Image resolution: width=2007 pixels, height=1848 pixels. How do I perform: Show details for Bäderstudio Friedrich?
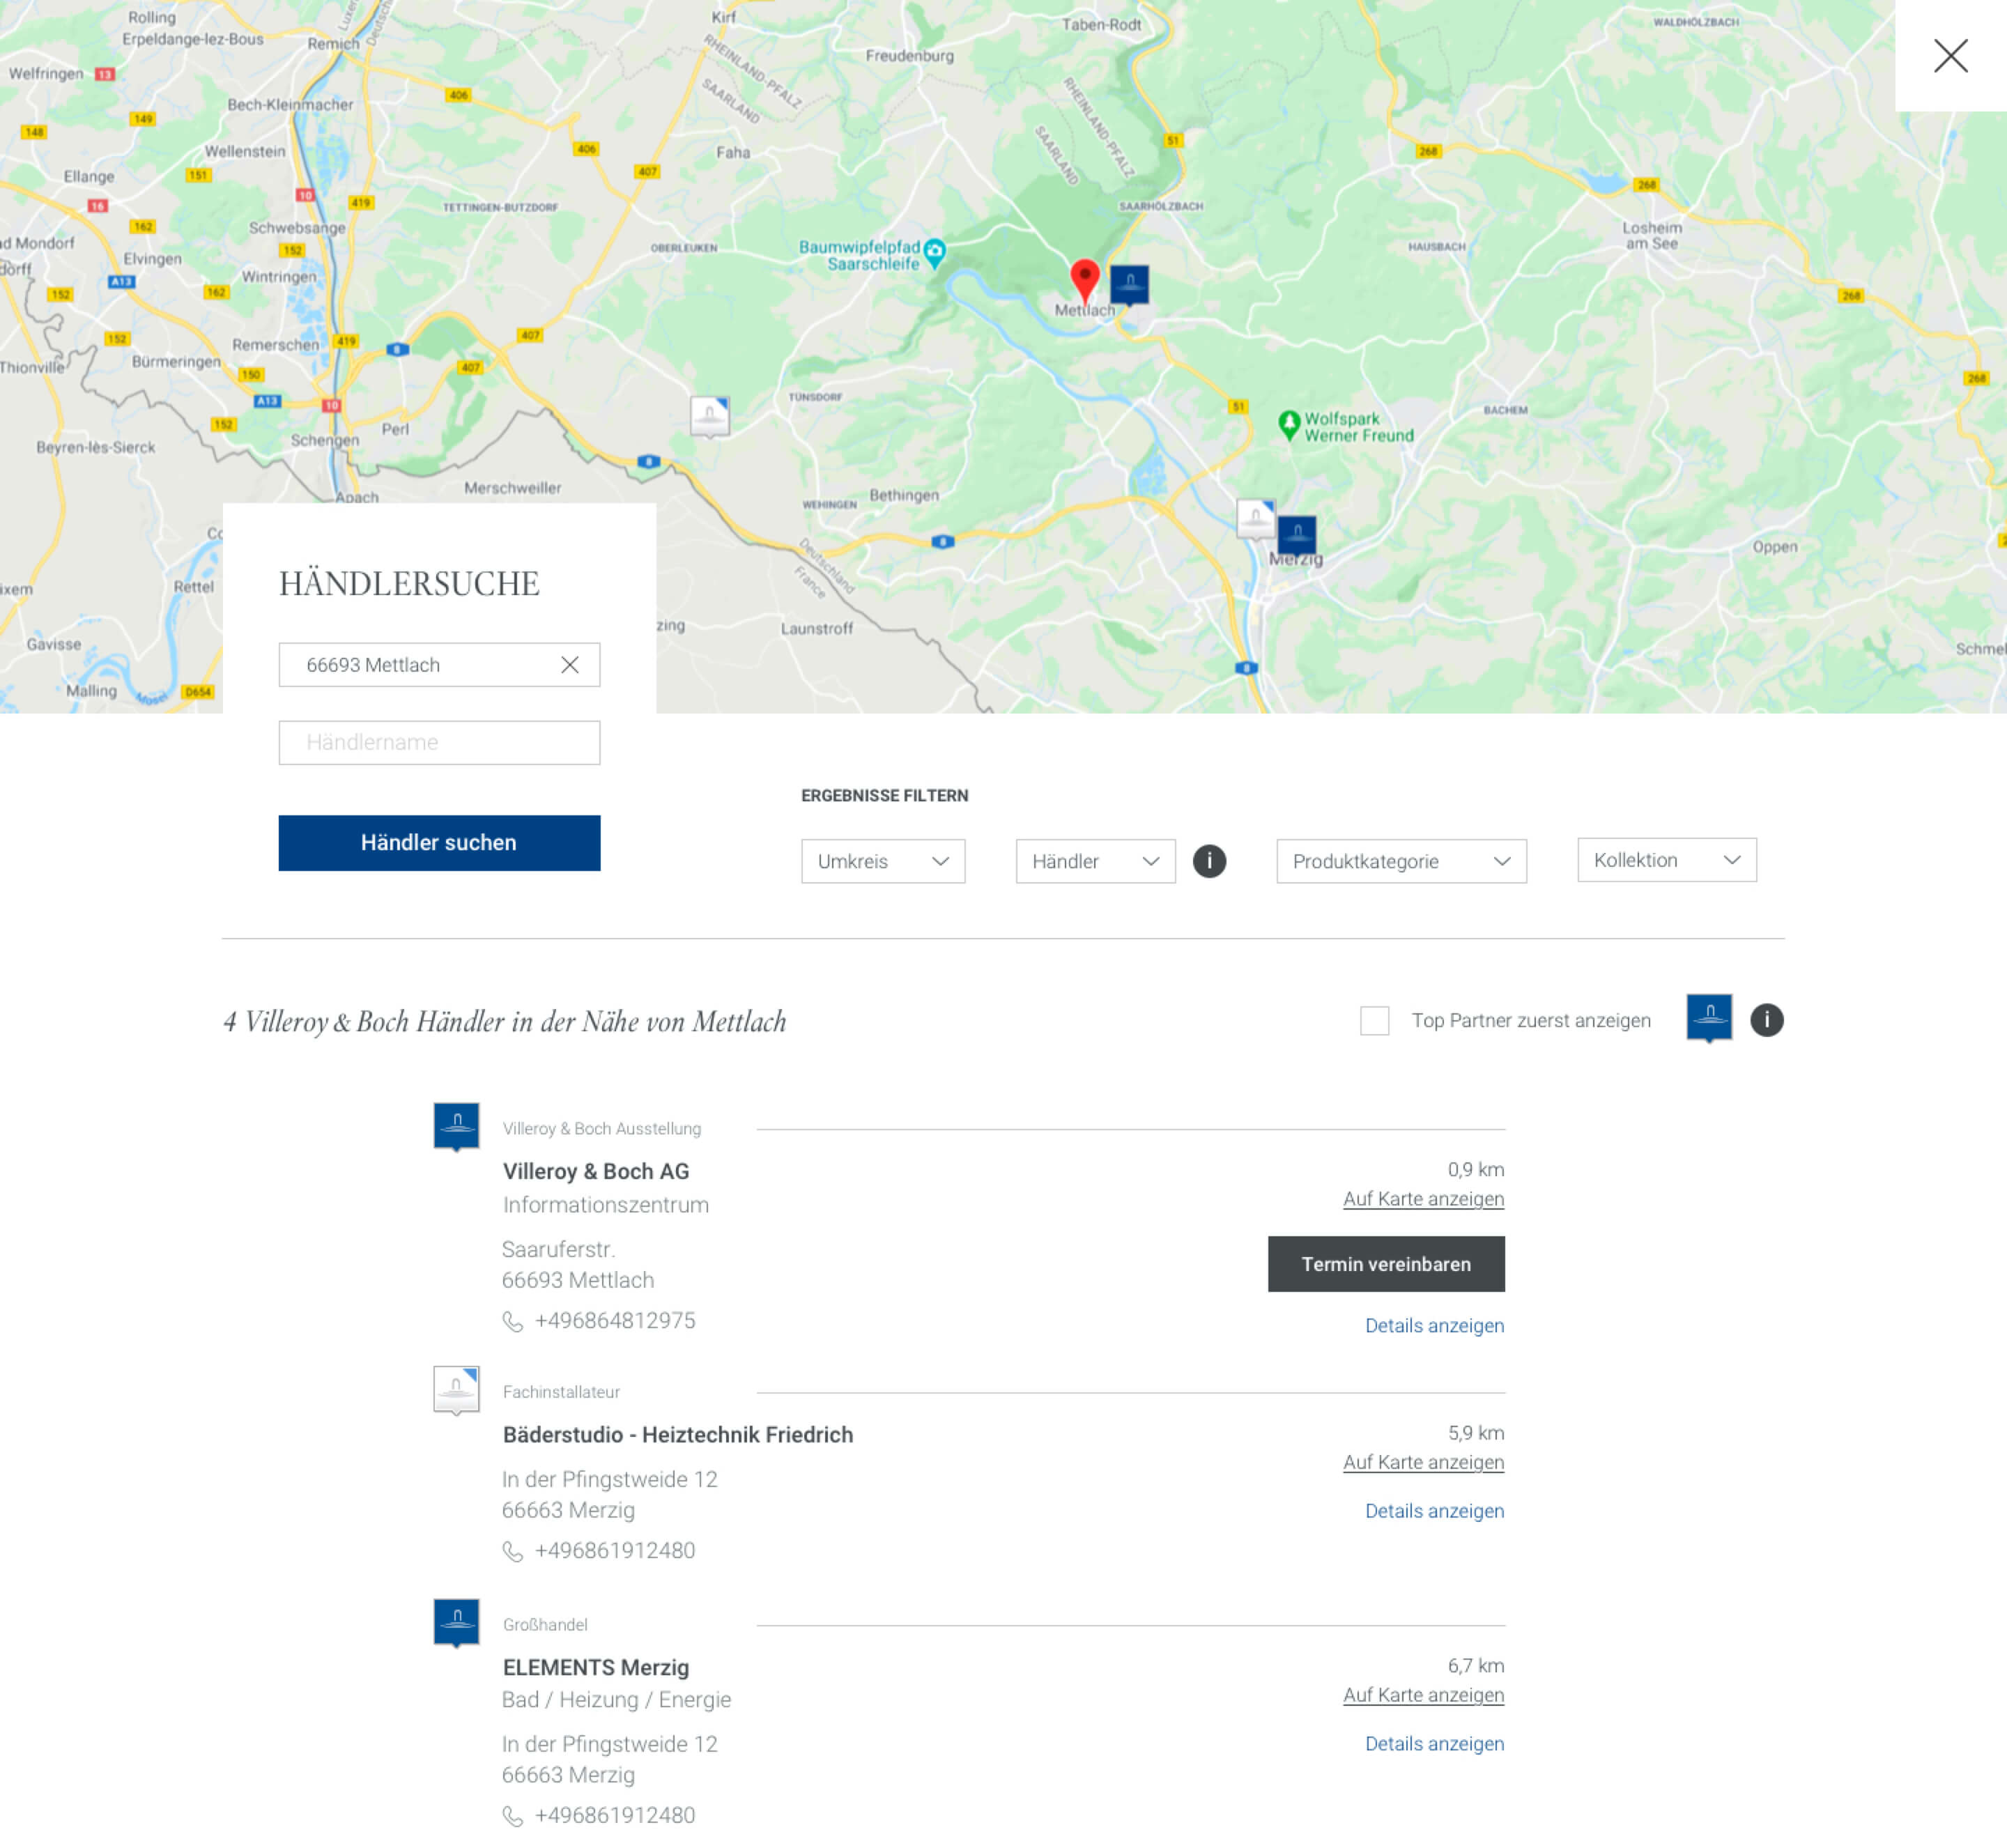pyautogui.click(x=1434, y=1511)
